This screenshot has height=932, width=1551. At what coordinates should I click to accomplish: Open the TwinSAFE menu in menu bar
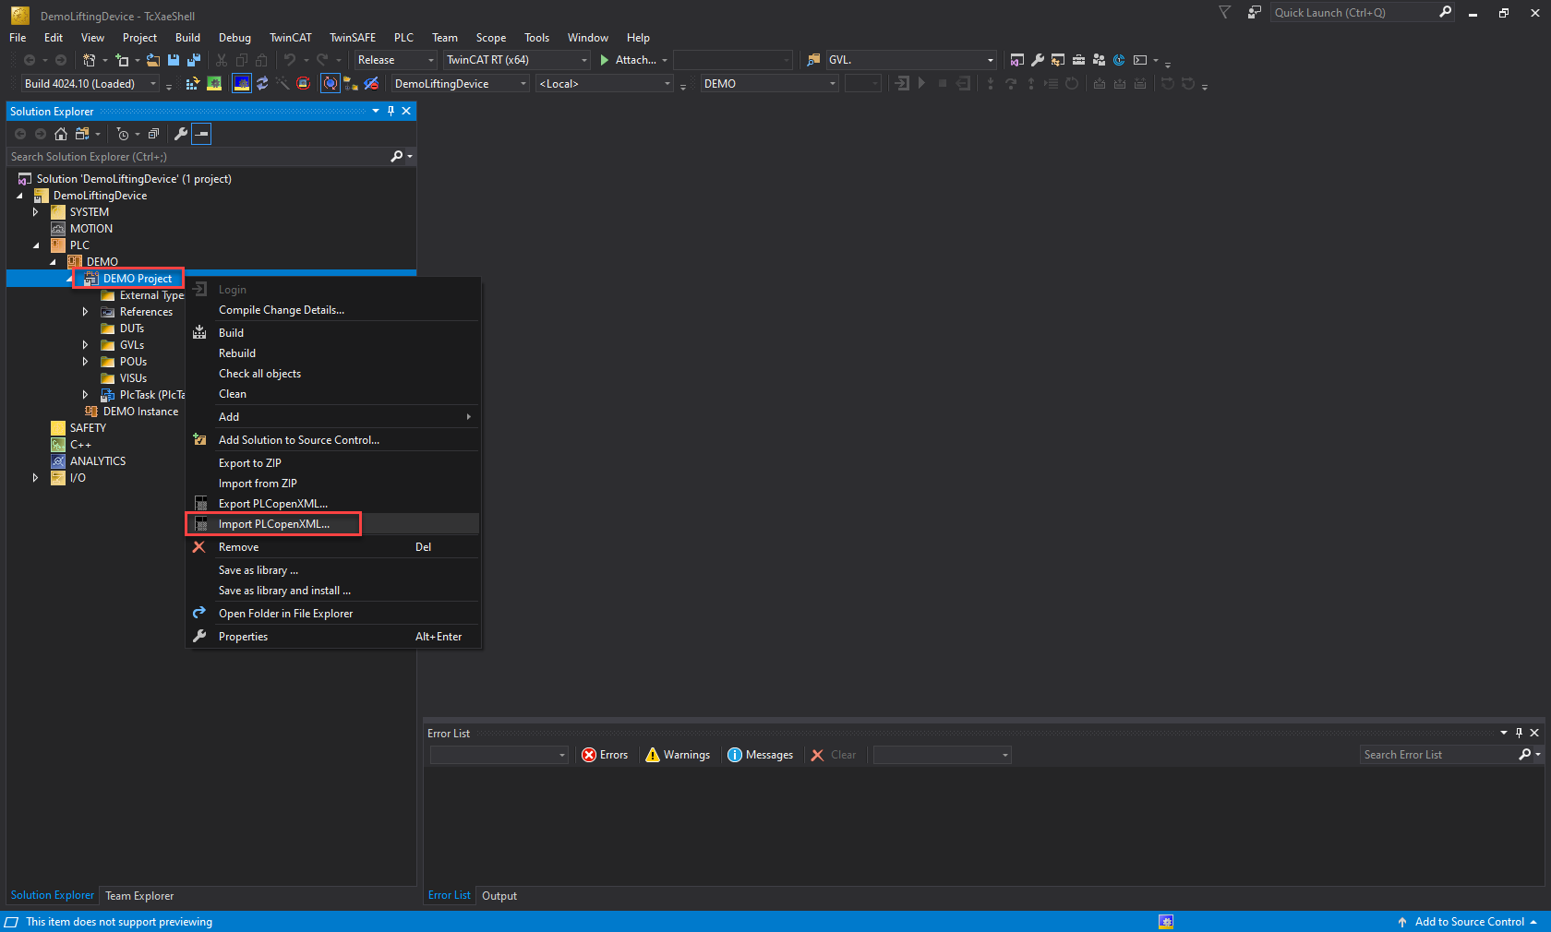click(x=353, y=38)
